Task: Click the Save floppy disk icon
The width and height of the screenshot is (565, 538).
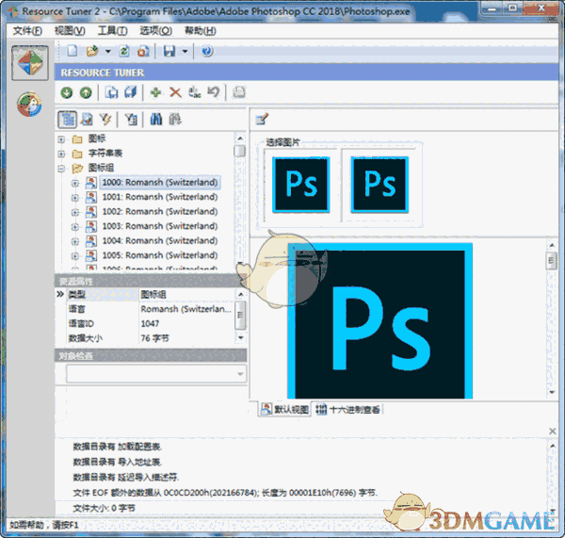Action: (x=169, y=51)
